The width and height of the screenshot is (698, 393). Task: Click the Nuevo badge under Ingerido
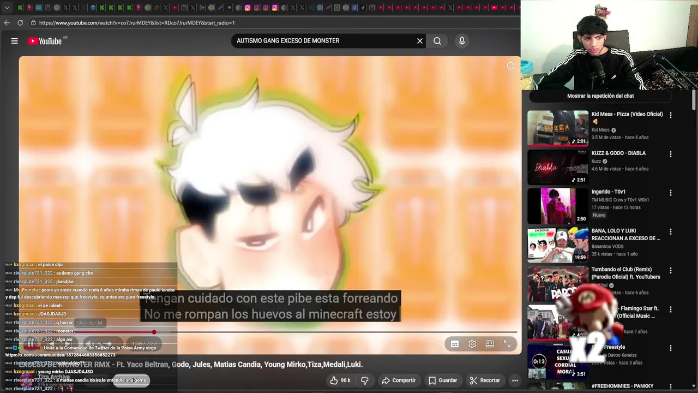[599, 215]
